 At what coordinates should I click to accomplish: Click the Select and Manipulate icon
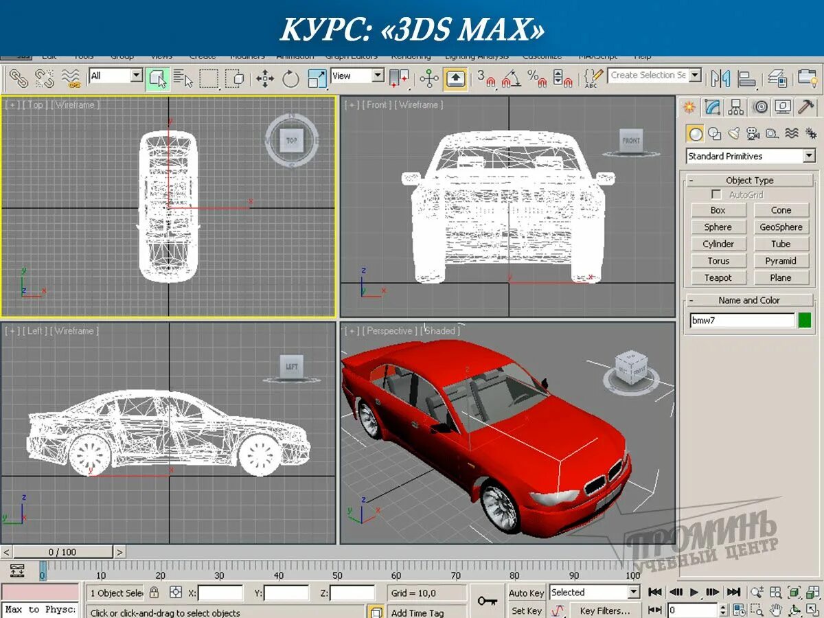[429, 78]
